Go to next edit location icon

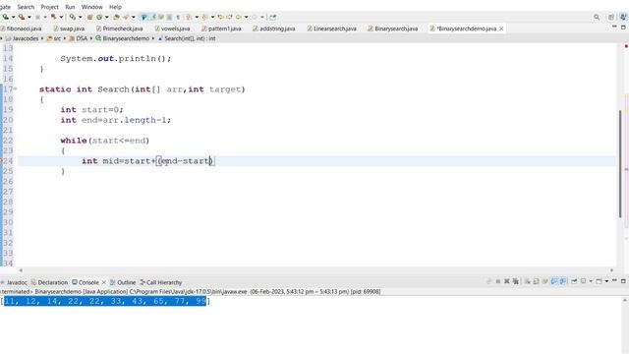229,17
